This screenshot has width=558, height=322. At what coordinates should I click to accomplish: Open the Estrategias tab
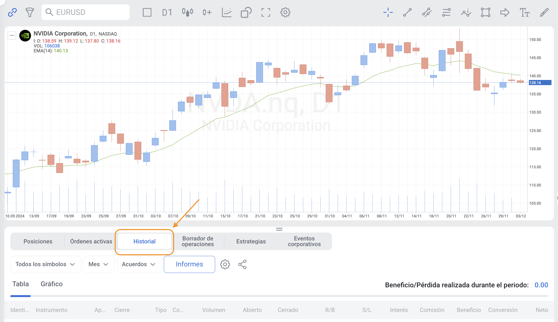click(251, 241)
